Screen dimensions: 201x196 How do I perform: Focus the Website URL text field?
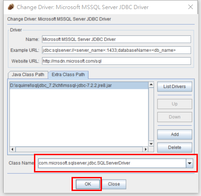(x=116, y=61)
